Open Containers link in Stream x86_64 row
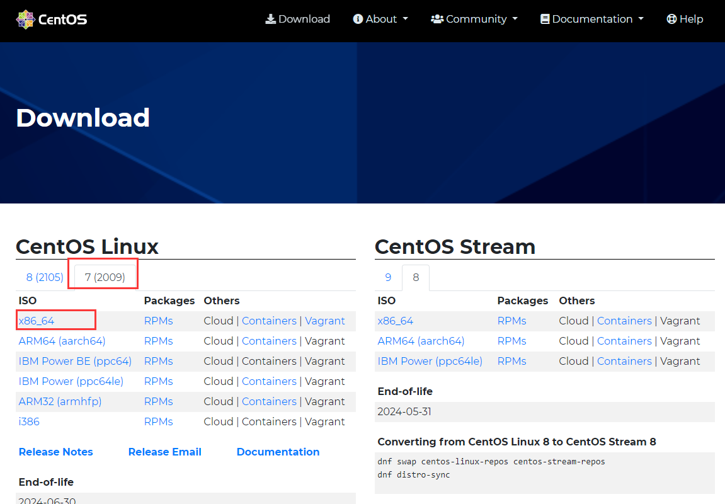The width and height of the screenshot is (725, 504). coord(624,321)
